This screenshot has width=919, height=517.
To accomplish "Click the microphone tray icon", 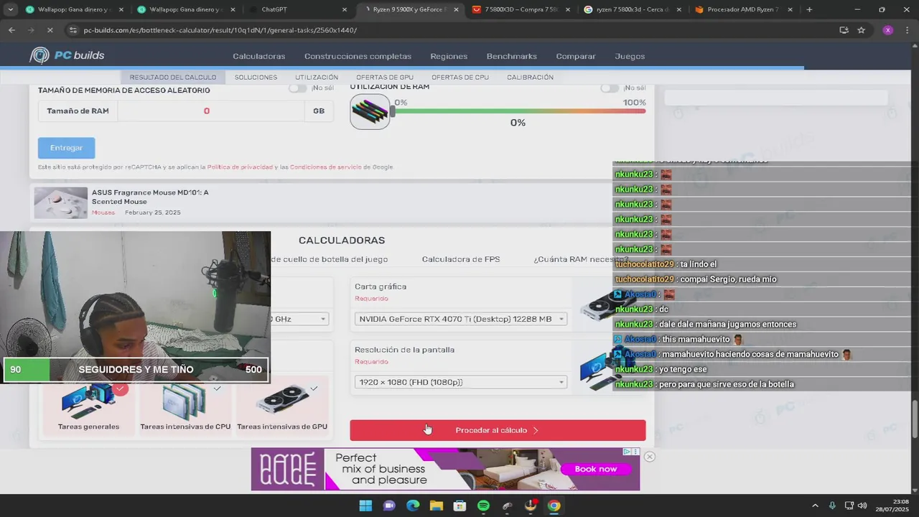I will pos(832,506).
